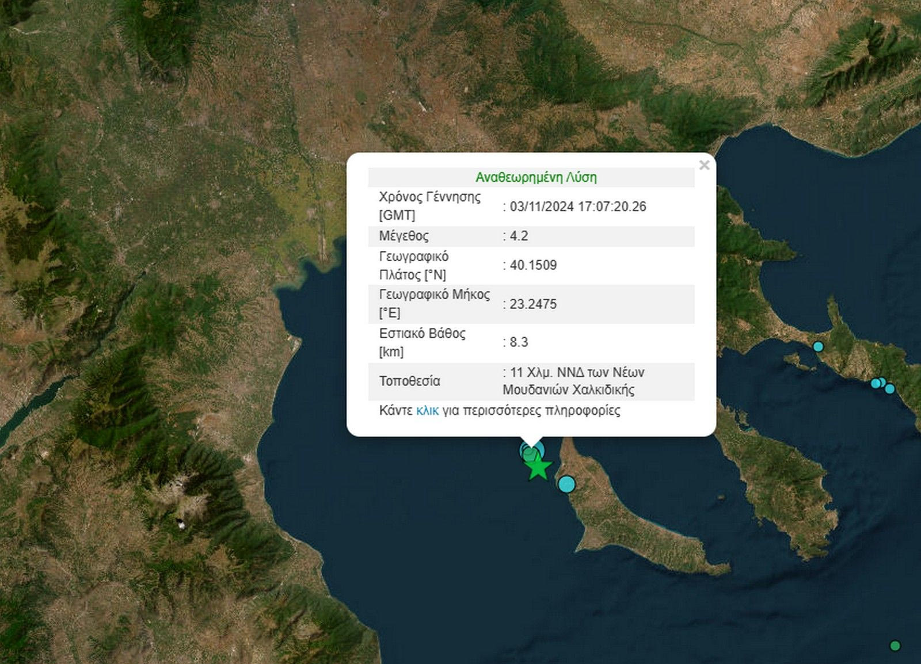
Task: Click the magnitude value 4.2
Action: pyautogui.click(x=519, y=236)
